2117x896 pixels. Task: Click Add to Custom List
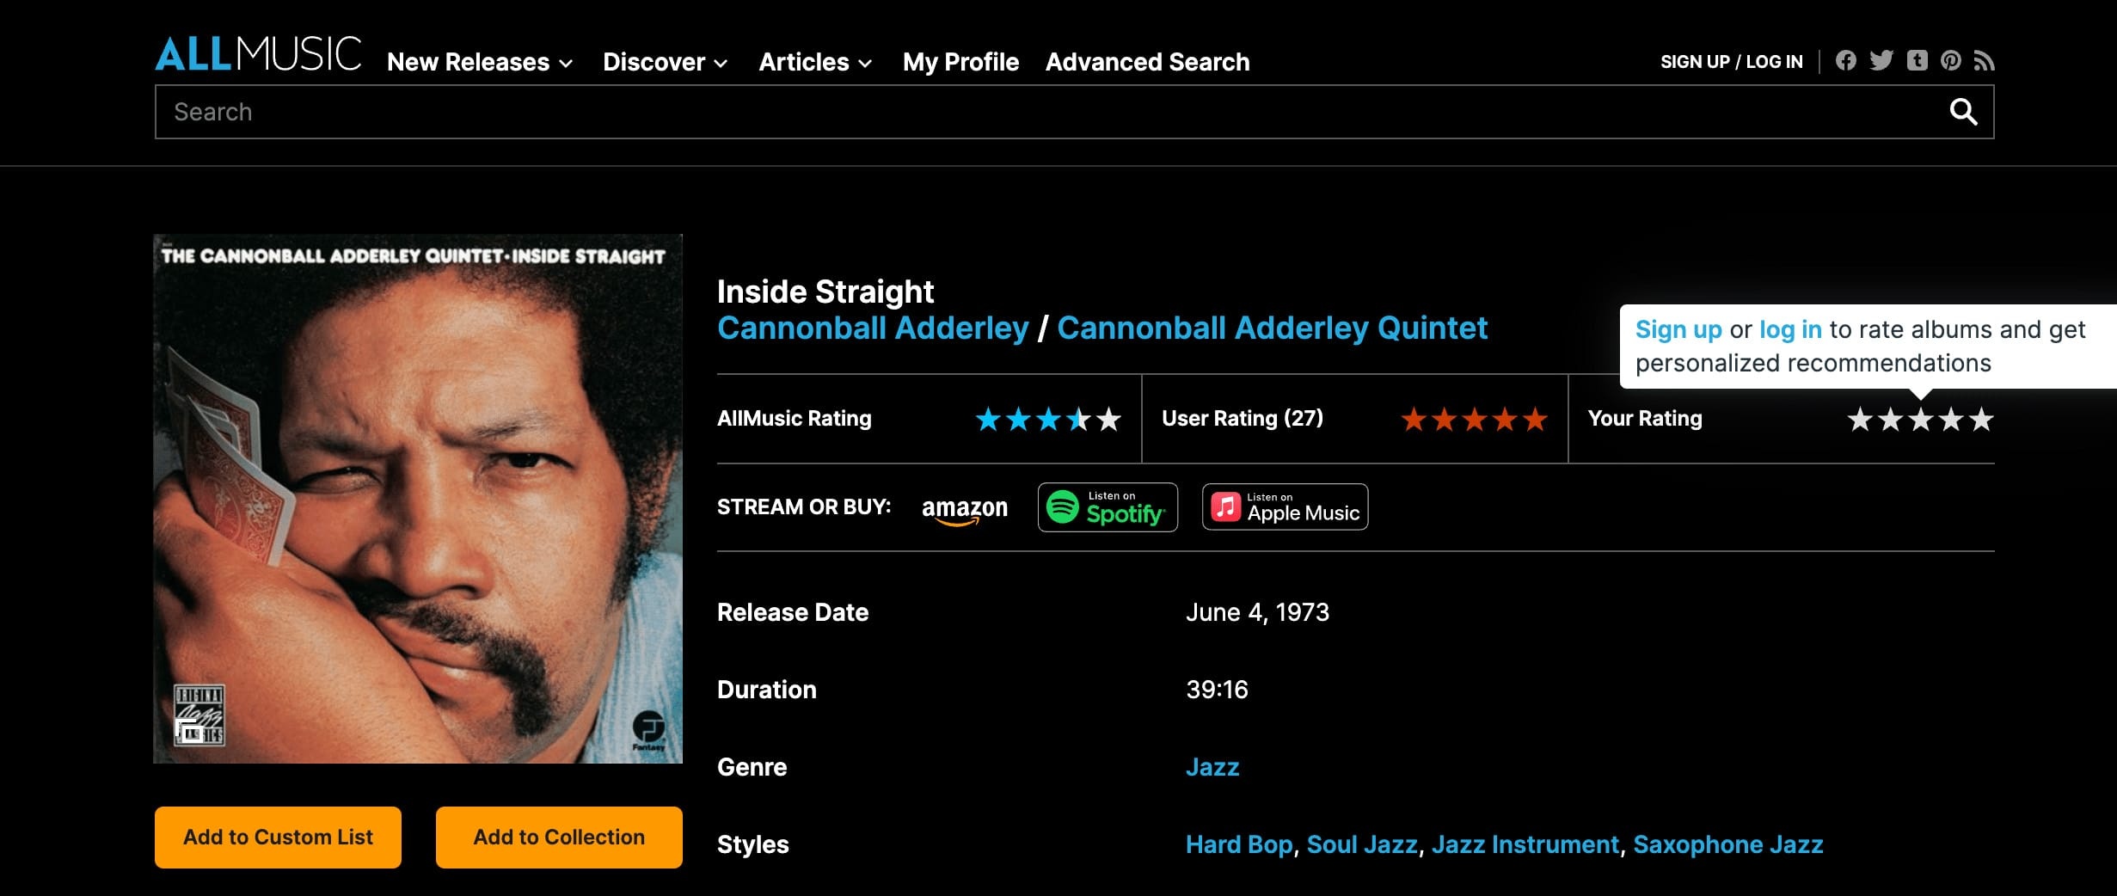(x=277, y=837)
